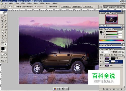Click zoom-out magnifier in options bar

(12, 7)
